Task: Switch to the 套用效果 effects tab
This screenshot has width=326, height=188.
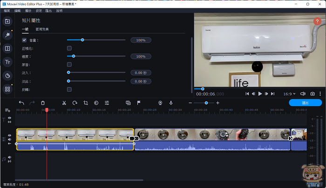Action: (42, 29)
